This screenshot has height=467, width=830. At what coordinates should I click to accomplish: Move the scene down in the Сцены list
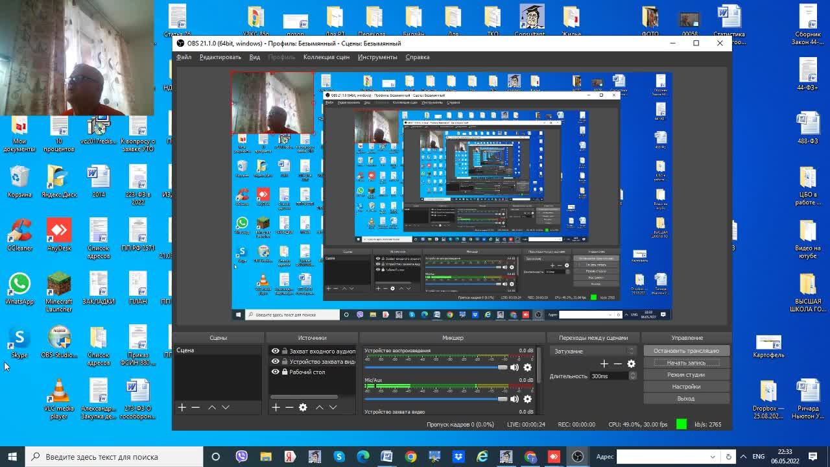point(226,407)
